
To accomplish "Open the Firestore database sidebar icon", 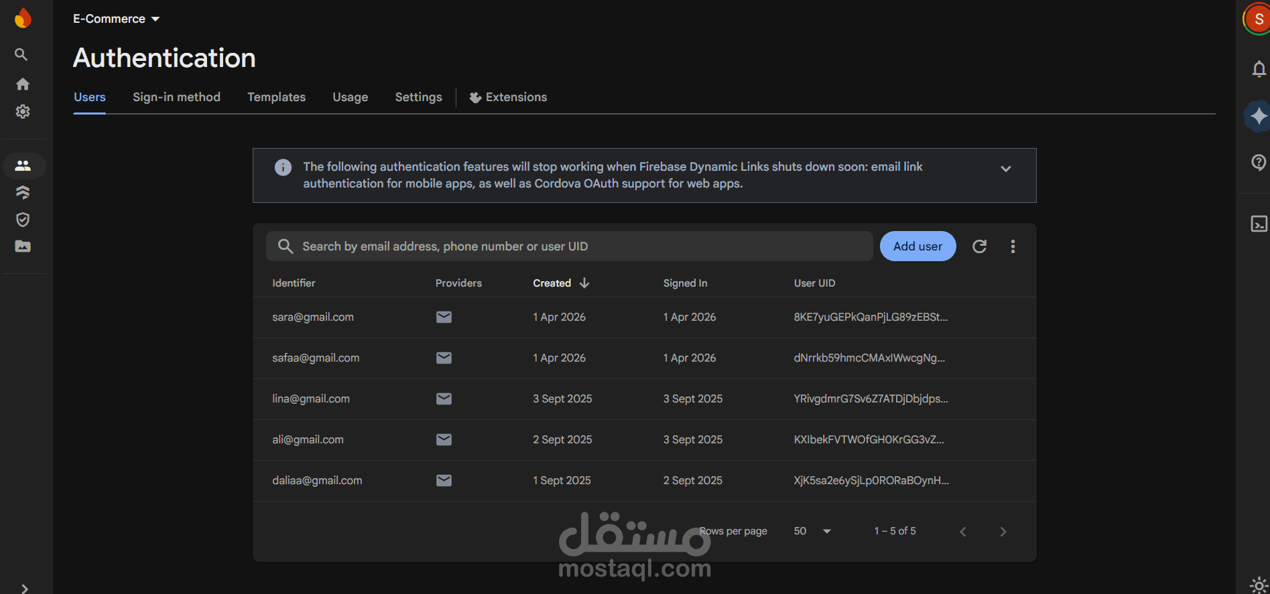I will tap(23, 193).
